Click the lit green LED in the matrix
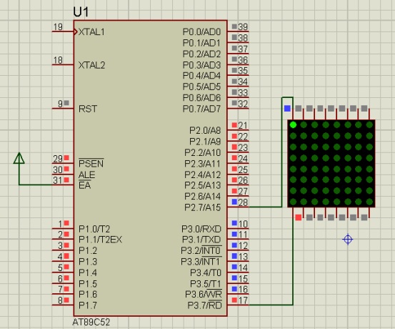 [x=293, y=124]
